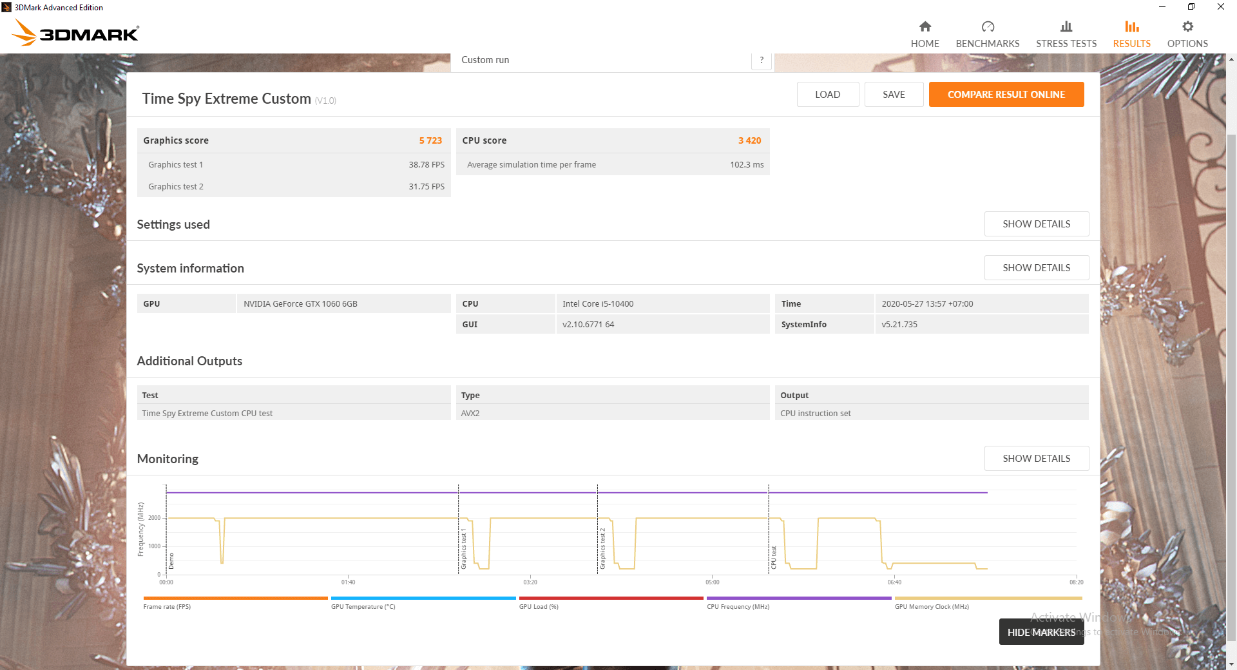This screenshot has height=670, width=1237.
Task: Open the Options gear icon
Action: [1187, 26]
